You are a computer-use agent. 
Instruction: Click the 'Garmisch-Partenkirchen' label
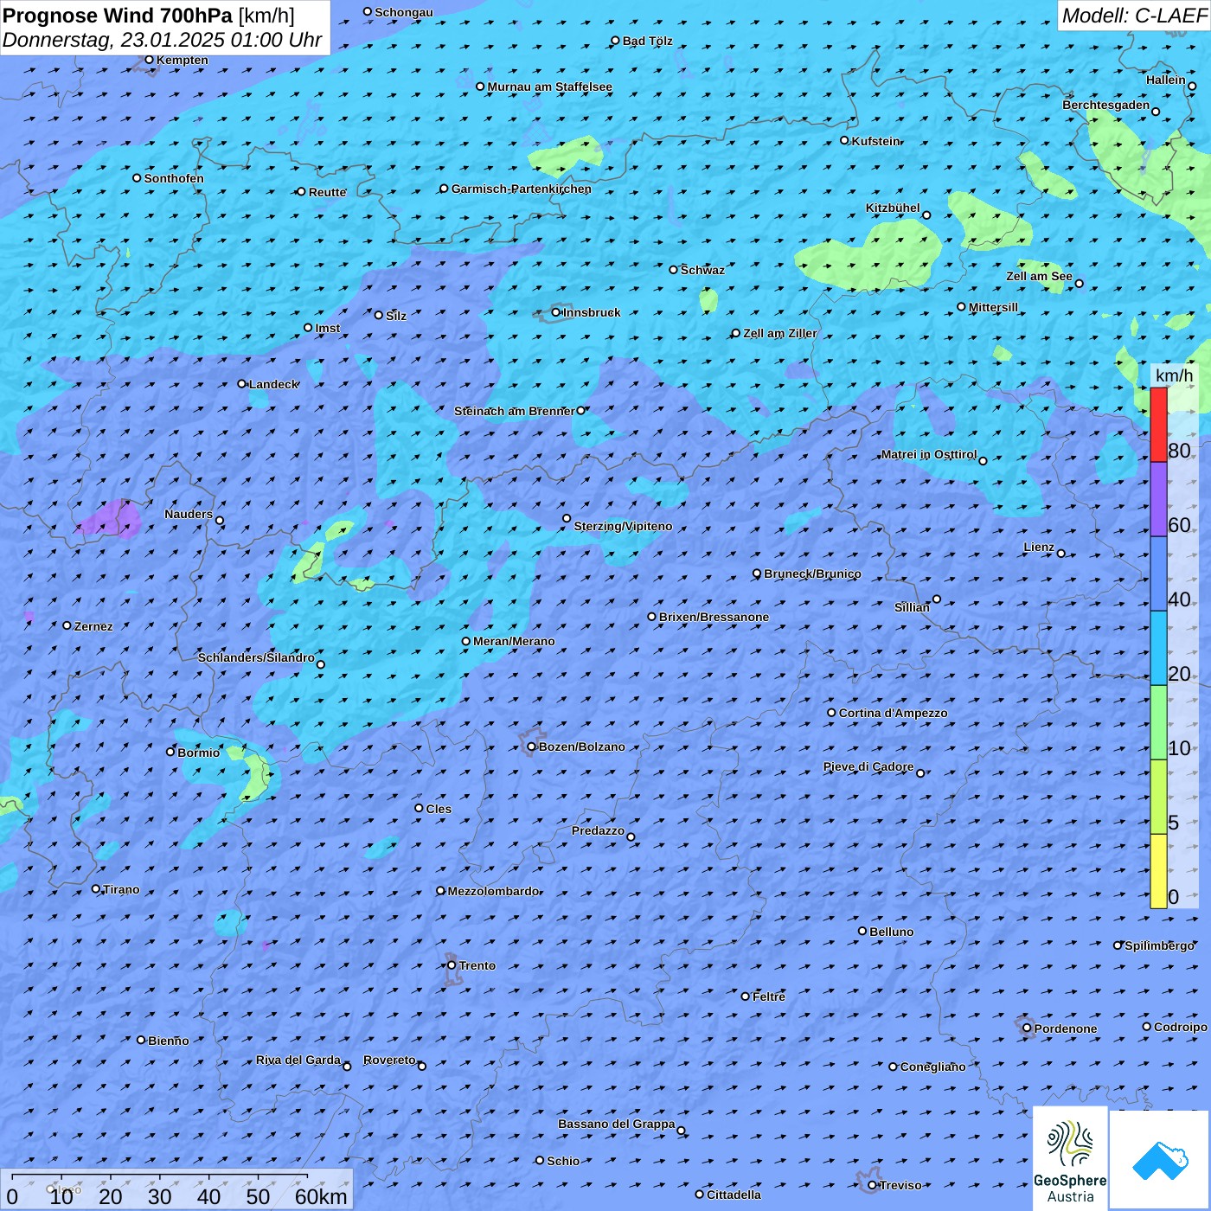(522, 189)
